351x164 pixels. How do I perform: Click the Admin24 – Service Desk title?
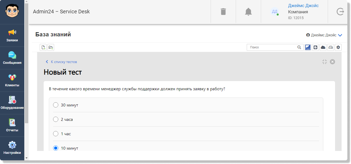(x=61, y=12)
